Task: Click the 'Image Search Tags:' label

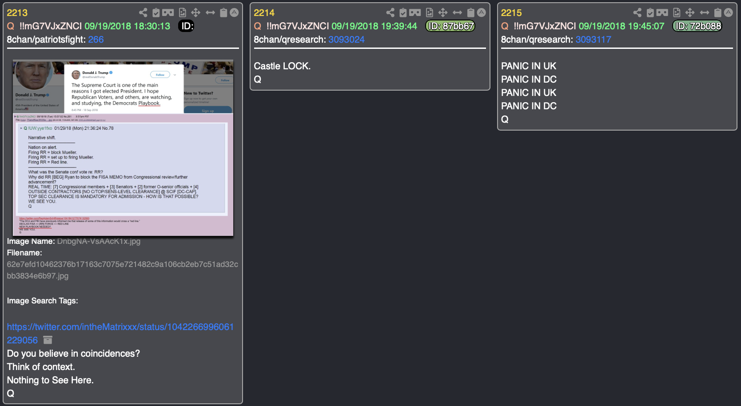Action: coord(42,301)
